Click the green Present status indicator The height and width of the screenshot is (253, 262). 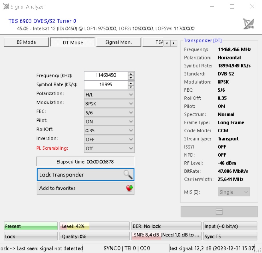point(31,226)
